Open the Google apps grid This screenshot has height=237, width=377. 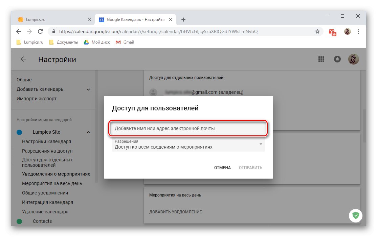click(321, 59)
